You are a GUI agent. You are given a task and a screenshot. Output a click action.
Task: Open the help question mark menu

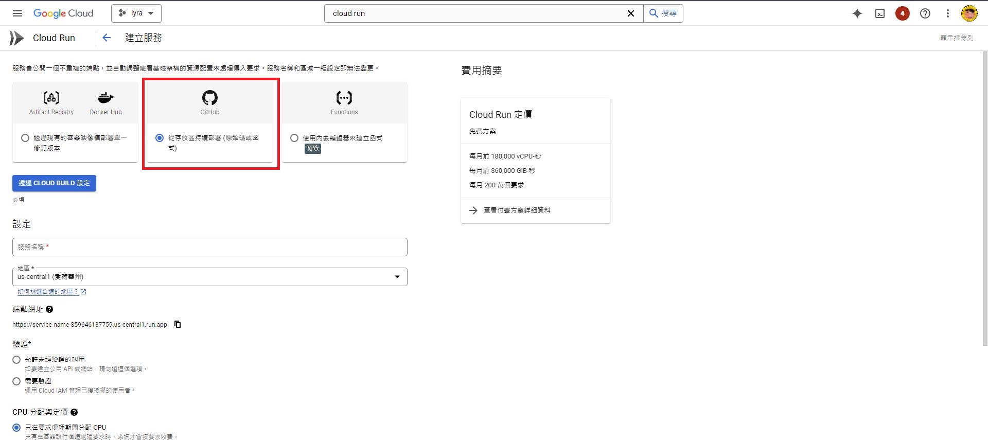(925, 13)
